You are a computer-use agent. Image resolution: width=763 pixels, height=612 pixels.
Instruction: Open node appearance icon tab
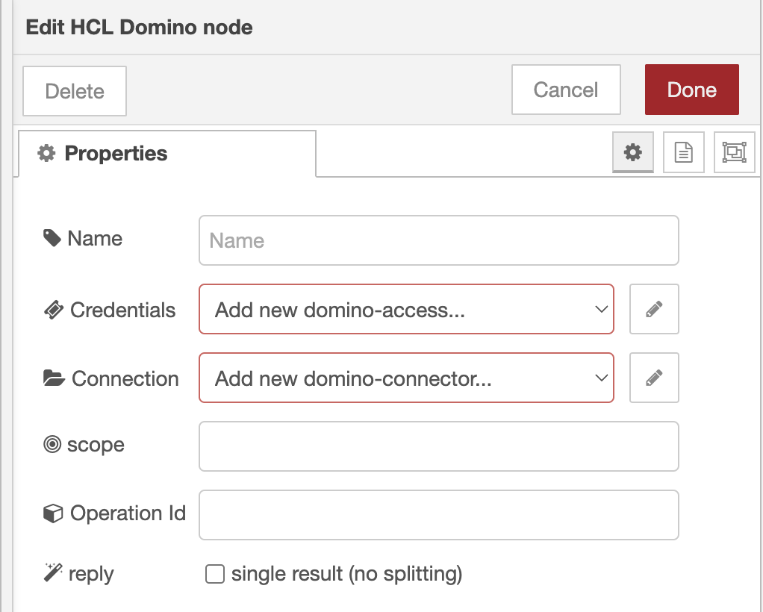[x=734, y=152]
